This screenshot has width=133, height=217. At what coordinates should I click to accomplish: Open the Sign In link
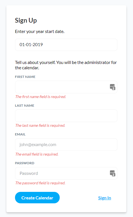(x=104, y=198)
